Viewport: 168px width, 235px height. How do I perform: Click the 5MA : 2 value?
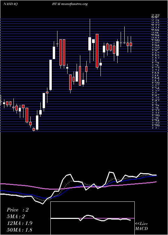pos(16,217)
